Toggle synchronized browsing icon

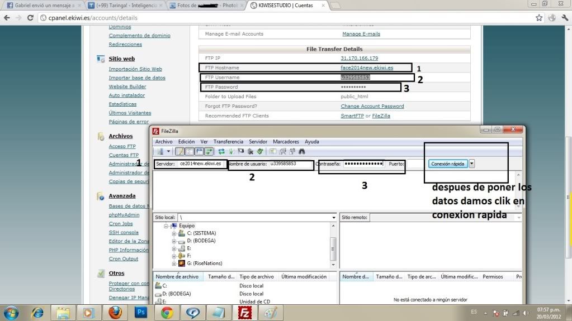coord(292,151)
